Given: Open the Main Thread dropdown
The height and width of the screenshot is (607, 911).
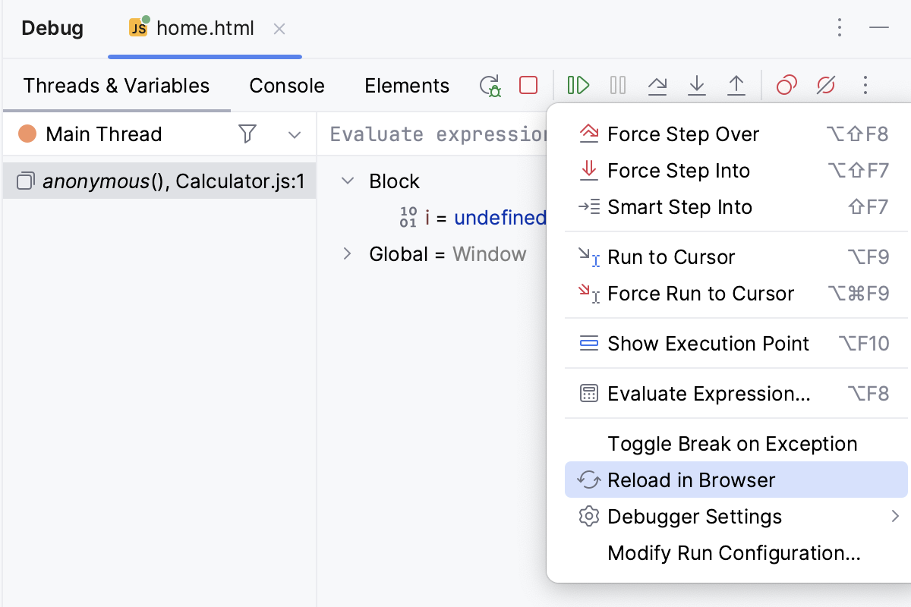Looking at the screenshot, I should [295, 134].
